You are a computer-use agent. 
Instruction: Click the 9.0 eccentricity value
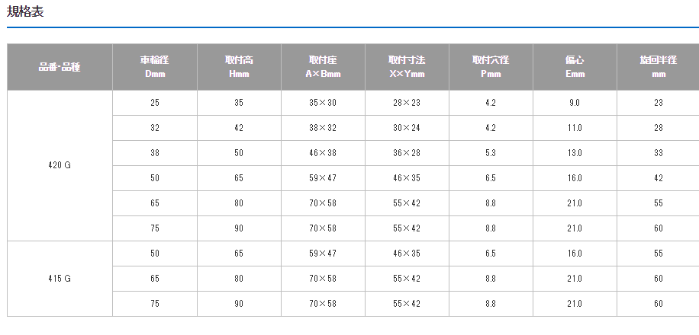[x=575, y=103]
